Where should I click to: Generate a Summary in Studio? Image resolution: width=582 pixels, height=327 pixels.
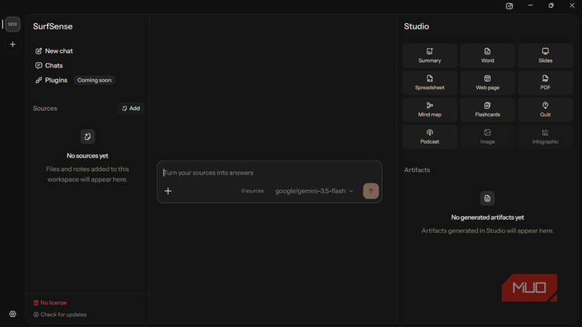click(x=430, y=56)
